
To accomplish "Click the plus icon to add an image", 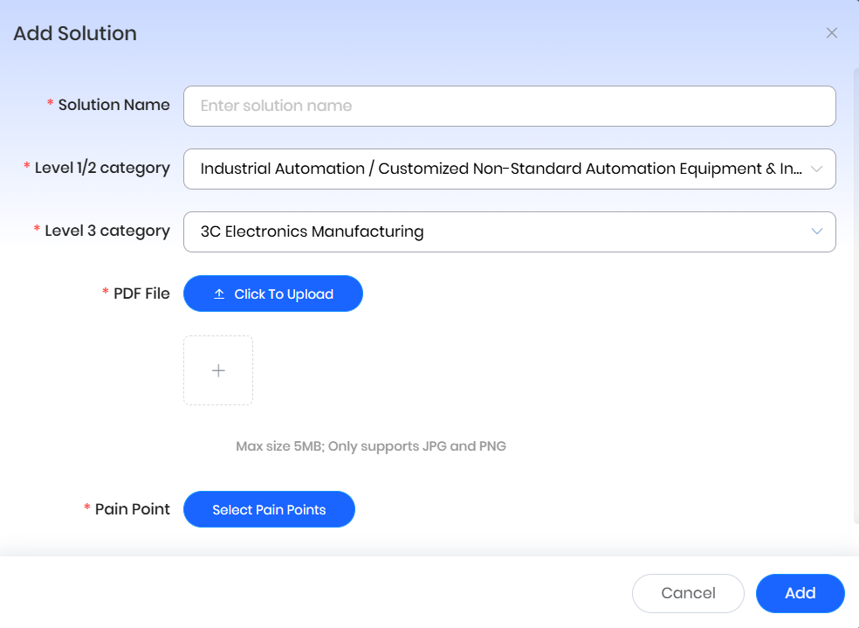I will [x=218, y=370].
